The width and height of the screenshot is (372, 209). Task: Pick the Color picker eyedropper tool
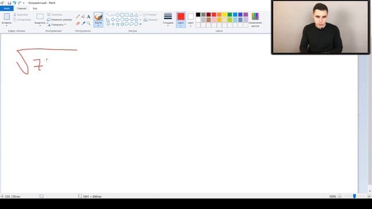pyautogui.click(x=83, y=23)
